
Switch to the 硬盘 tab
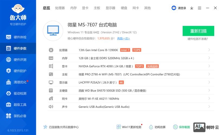124,8
